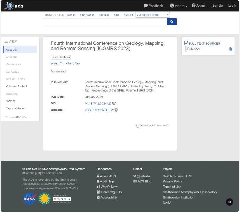Screen dimensions: 240x212
Task: Open What's New footer link
Action: coord(107,187)
